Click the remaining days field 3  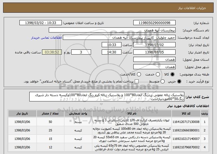tap(81, 52)
